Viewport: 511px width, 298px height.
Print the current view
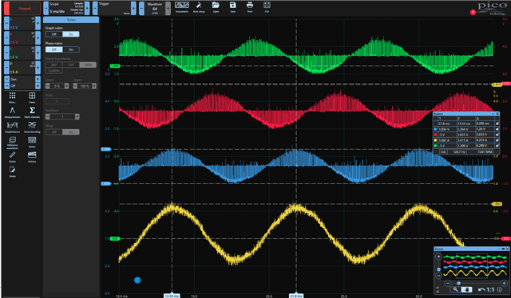pyautogui.click(x=250, y=7)
